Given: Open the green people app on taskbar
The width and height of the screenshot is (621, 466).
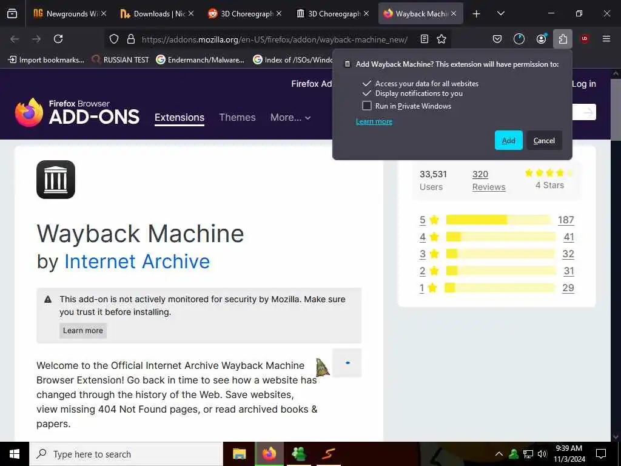Looking at the screenshot, I should pos(298,454).
